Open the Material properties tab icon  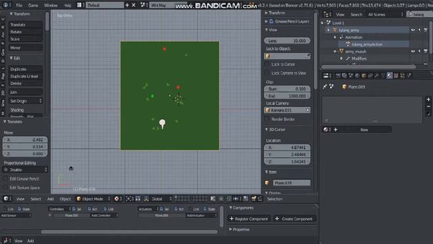[390, 75]
